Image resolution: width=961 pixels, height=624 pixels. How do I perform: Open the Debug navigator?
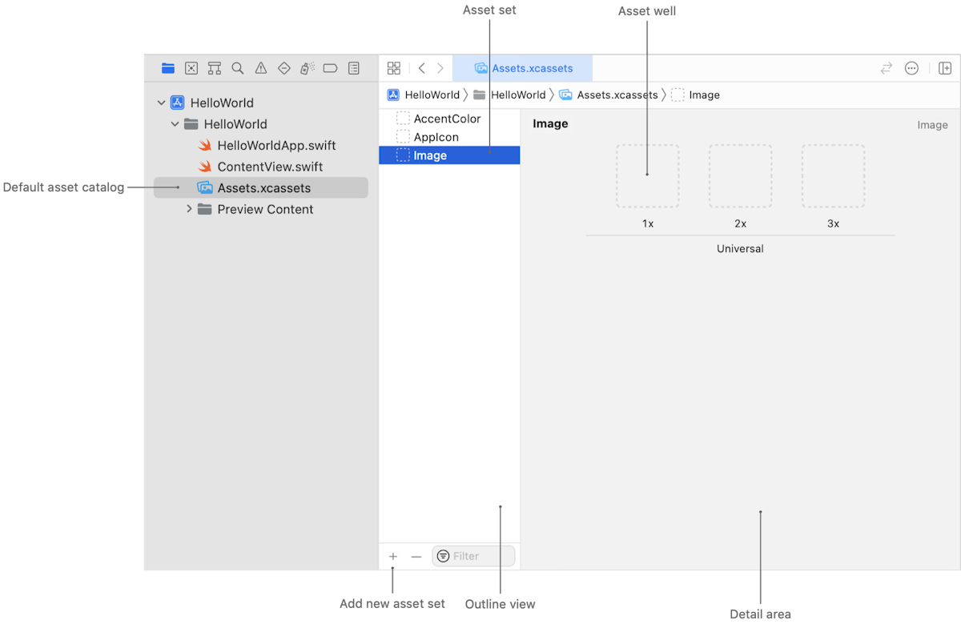tap(308, 69)
